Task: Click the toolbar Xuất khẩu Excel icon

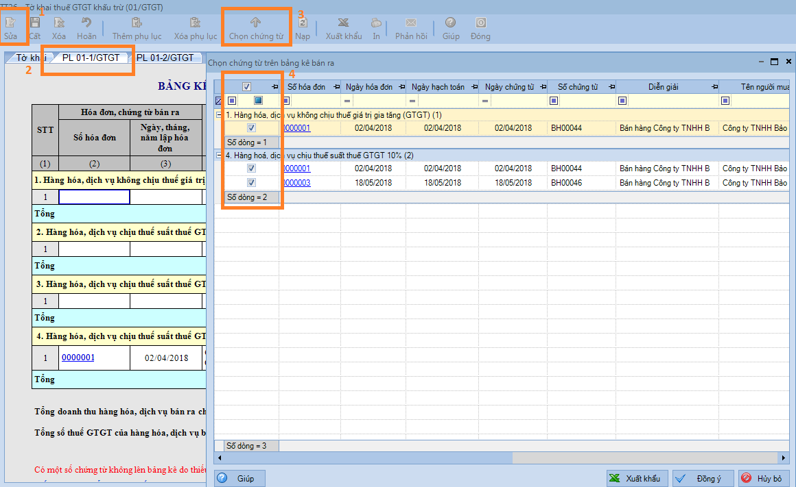Action: click(x=344, y=23)
